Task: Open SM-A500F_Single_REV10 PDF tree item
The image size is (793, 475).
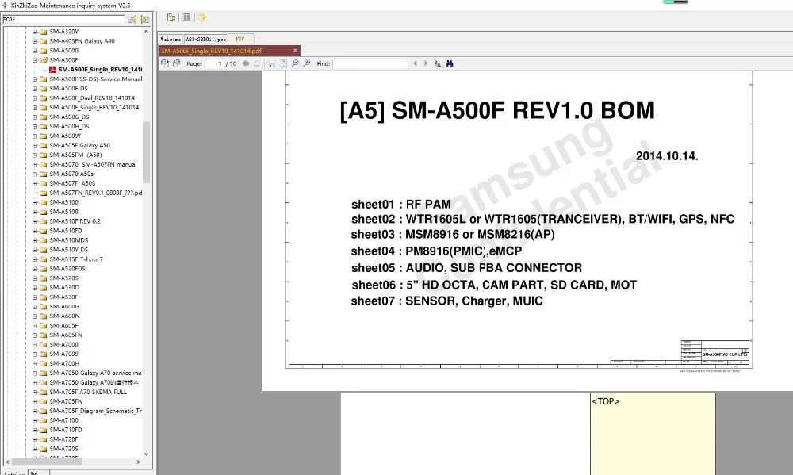Action: 100,69
